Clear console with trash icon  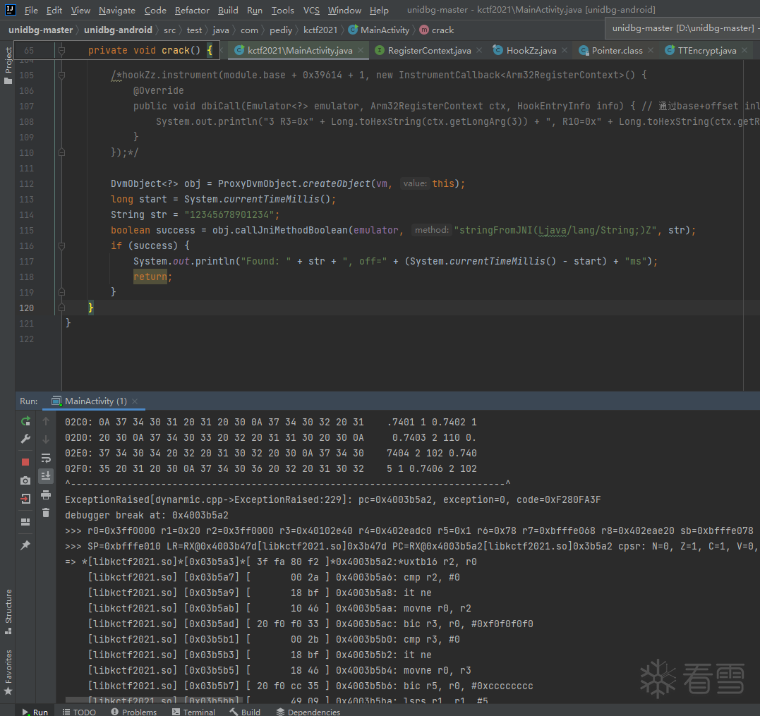click(46, 513)
